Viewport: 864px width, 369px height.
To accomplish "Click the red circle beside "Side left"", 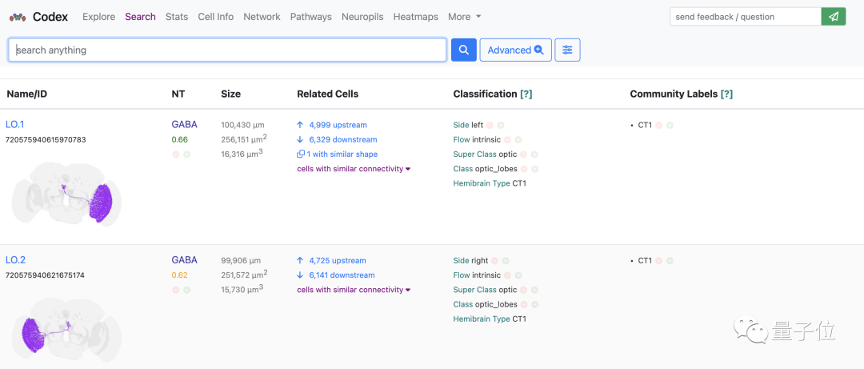I will tap(490, 126).
